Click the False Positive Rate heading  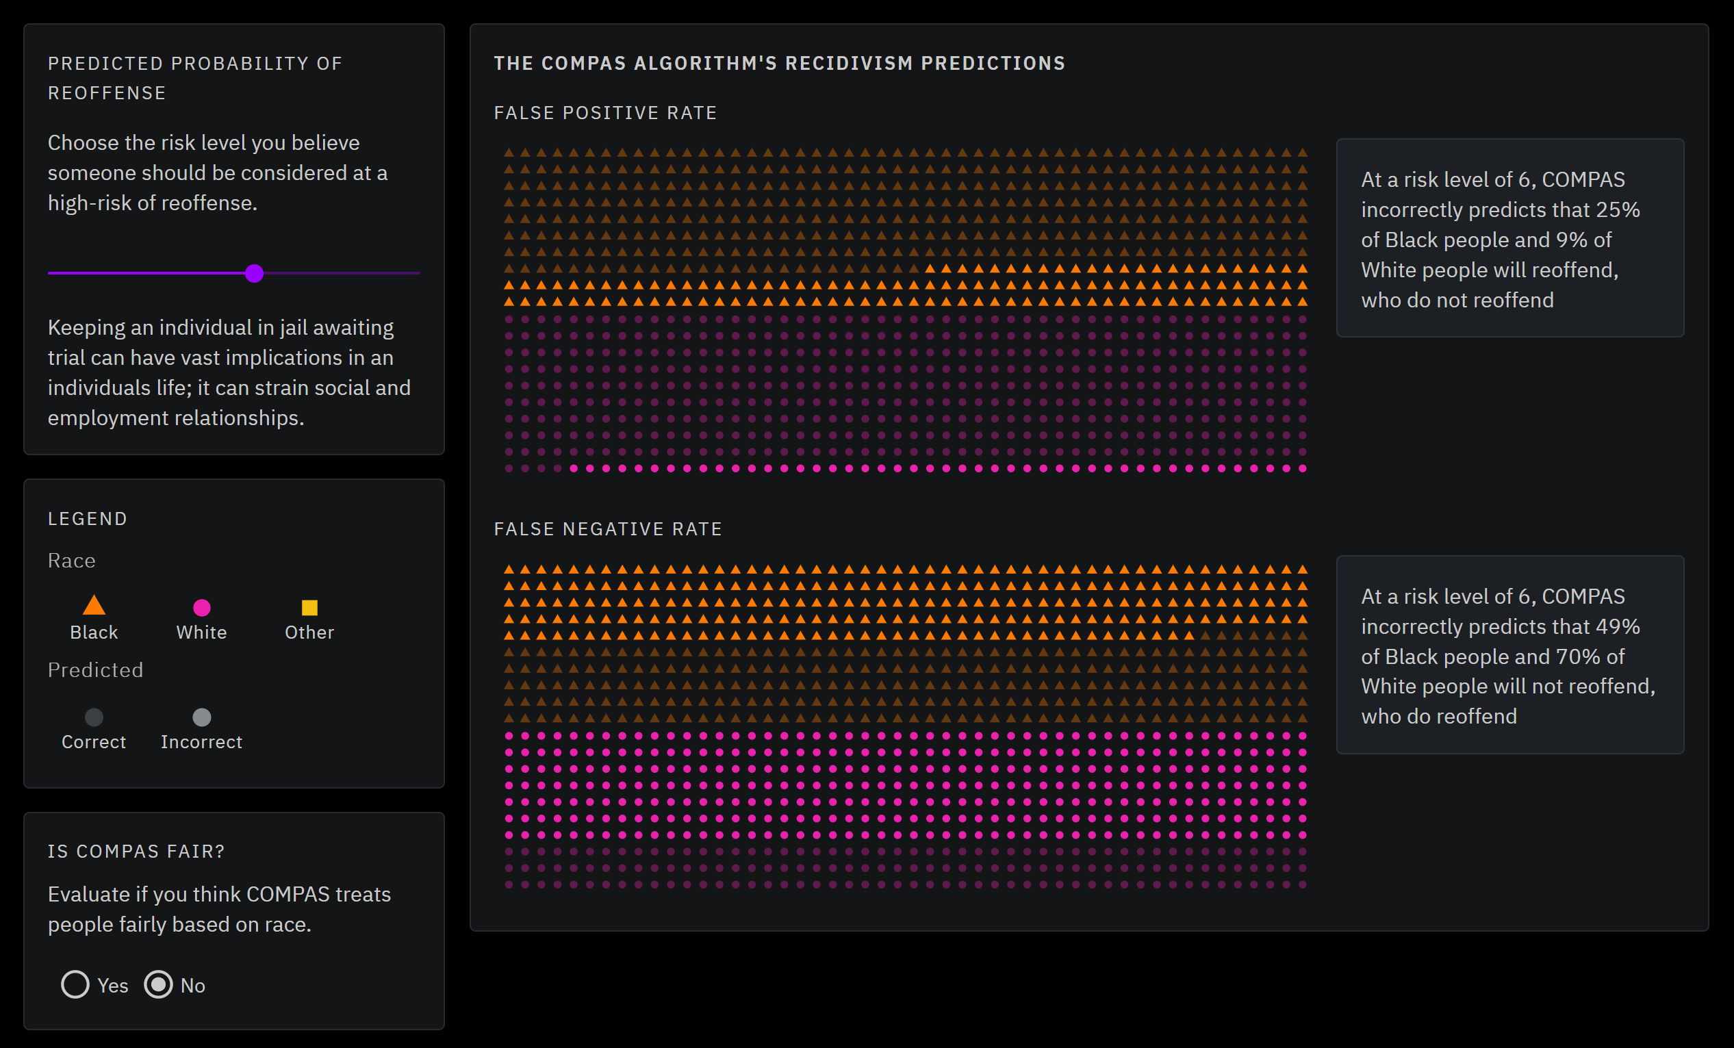point(604,113)
